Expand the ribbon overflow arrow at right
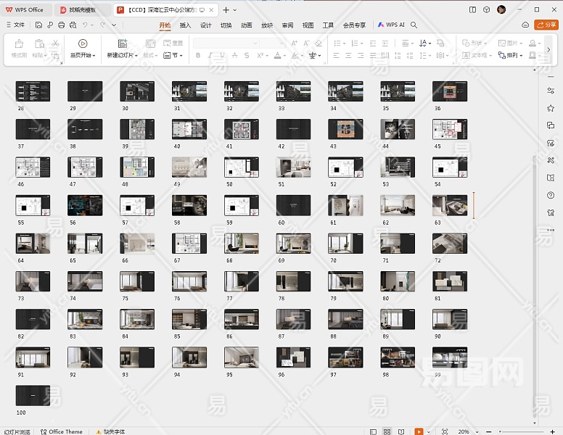Screen dimensions: 563x435 coord(548,49)
